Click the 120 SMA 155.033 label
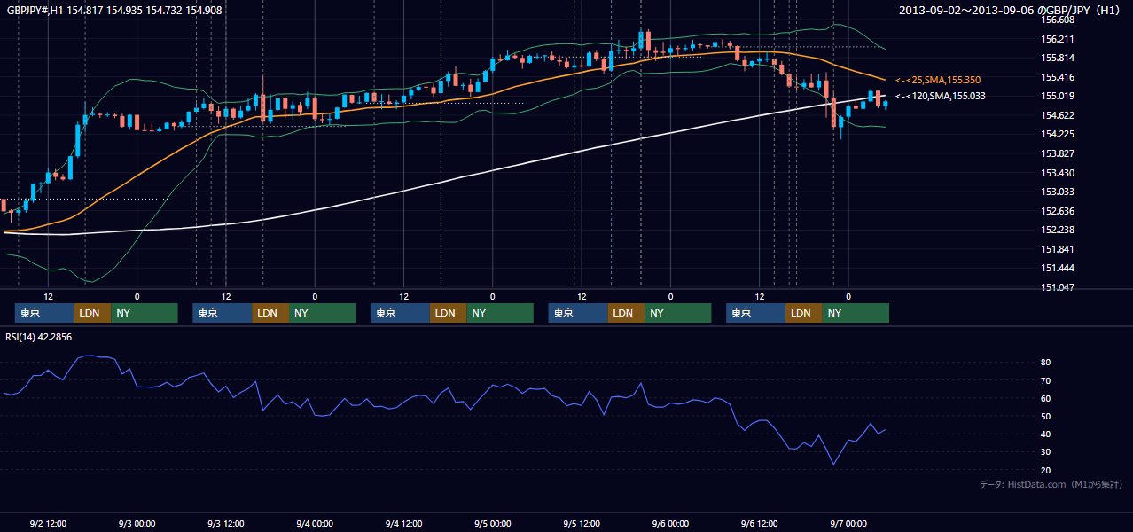Image resolution: width=1133 pixels, height=532 pixels. point(941,96)
